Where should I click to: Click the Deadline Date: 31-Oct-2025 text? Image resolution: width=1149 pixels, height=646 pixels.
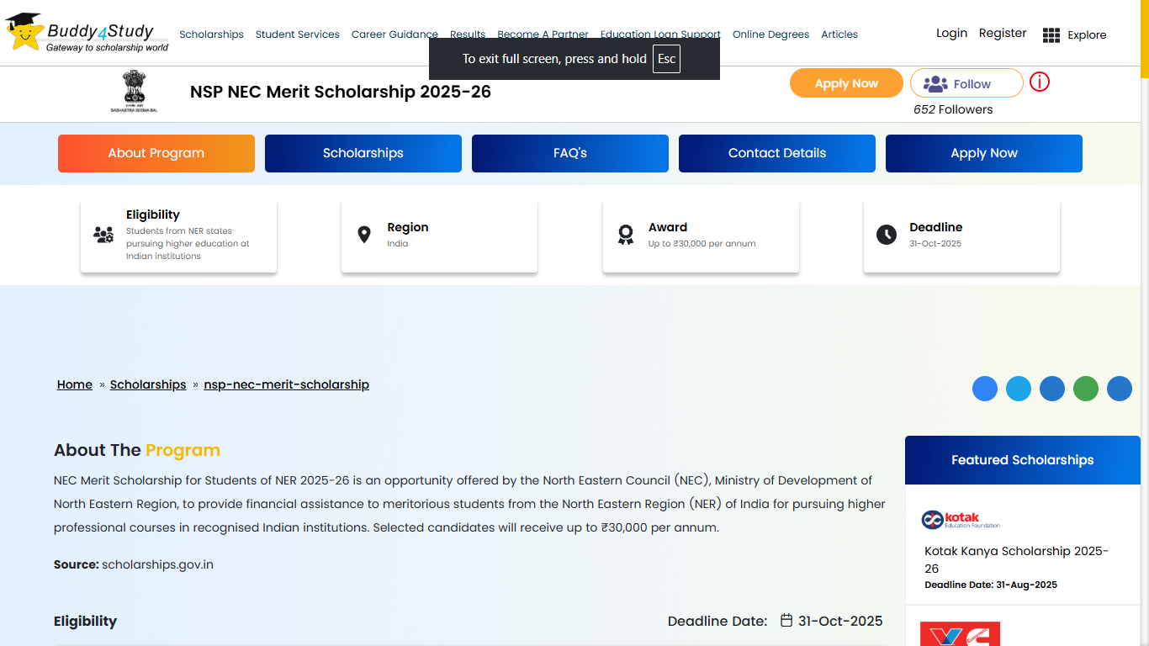776,621
